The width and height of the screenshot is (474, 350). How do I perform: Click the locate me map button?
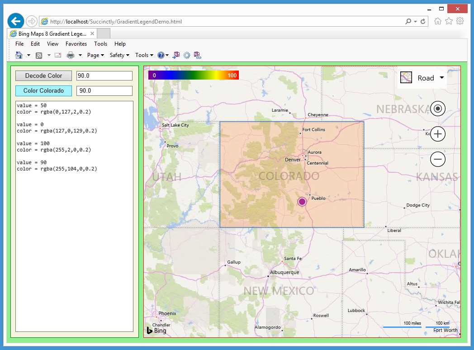pos(438,109)
